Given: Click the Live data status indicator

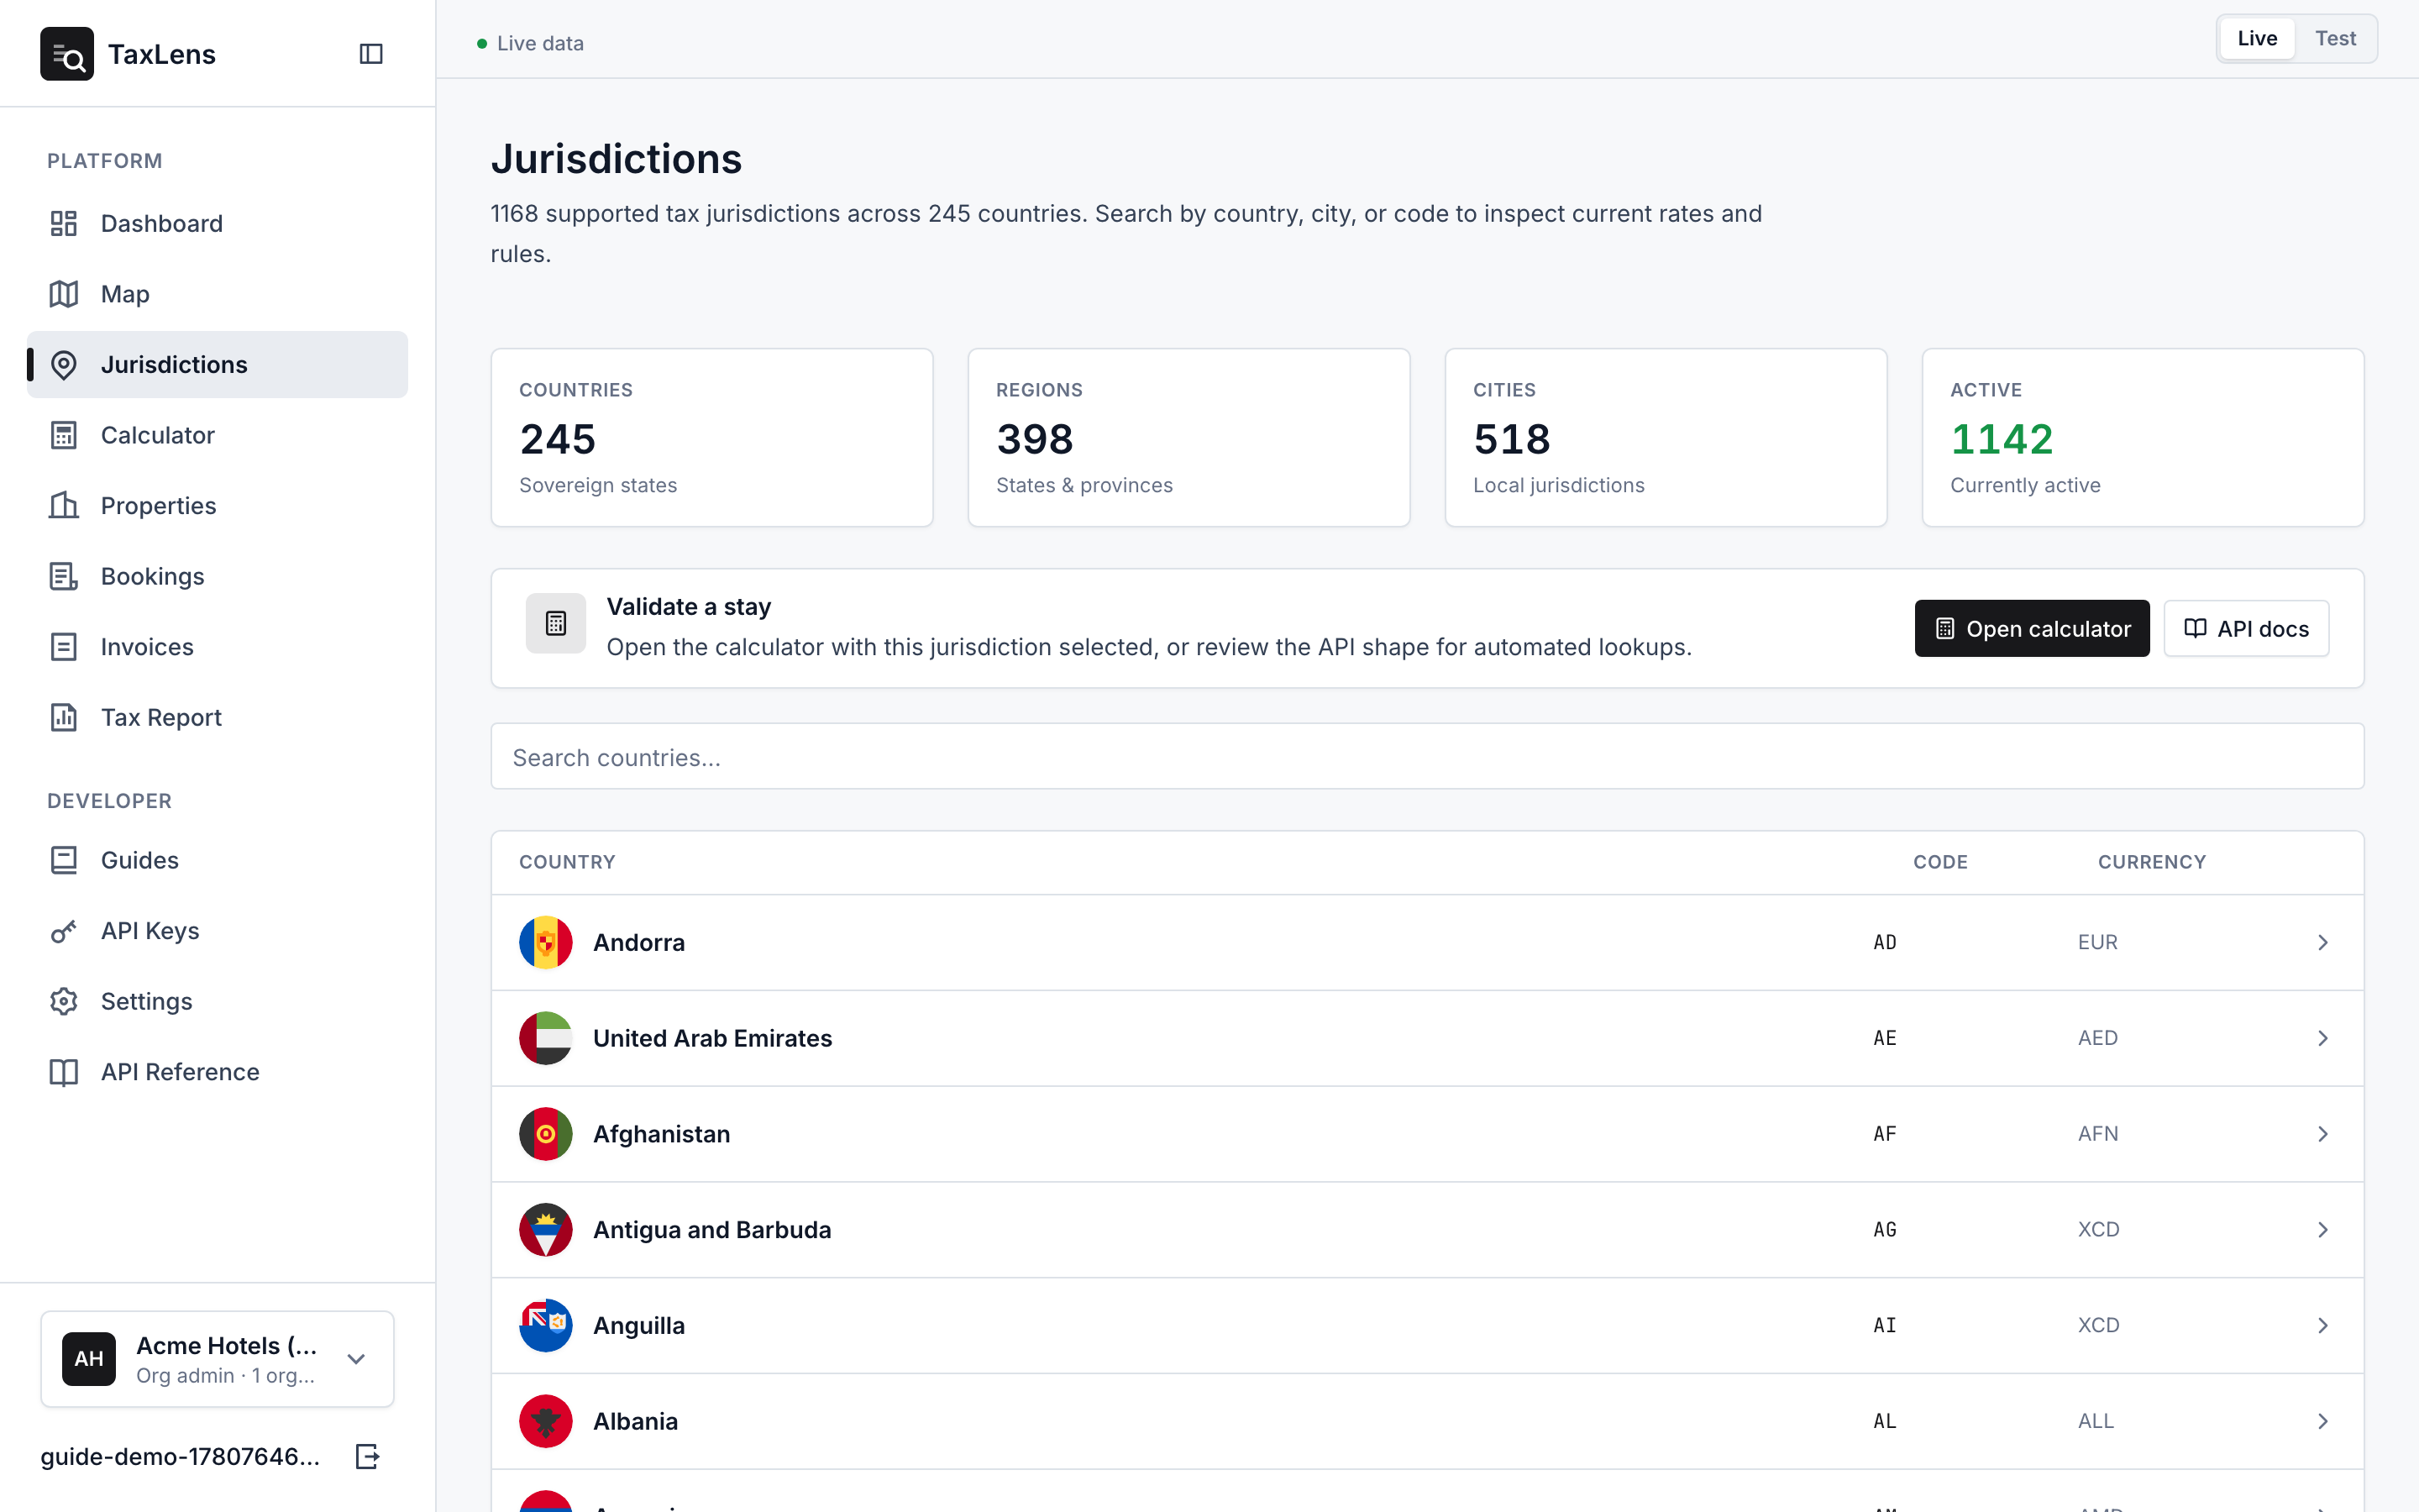Looking at the screenshot, I should coord(530,43).
